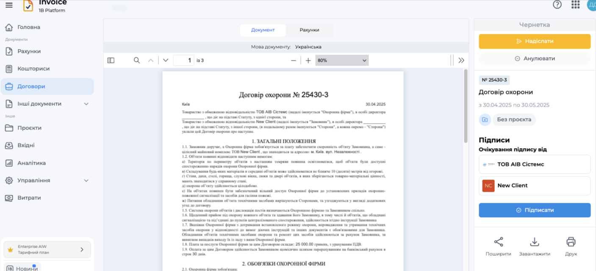Click the Invoice app logo icon

click(28, 6)
